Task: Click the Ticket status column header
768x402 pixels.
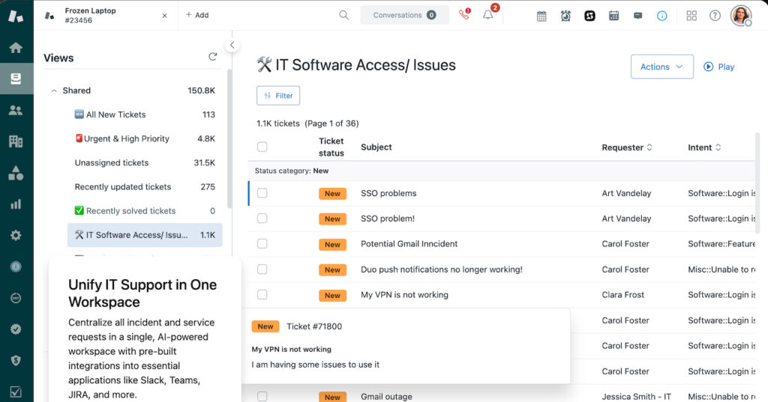Action: pyautogui.click(x=331, y=147)
